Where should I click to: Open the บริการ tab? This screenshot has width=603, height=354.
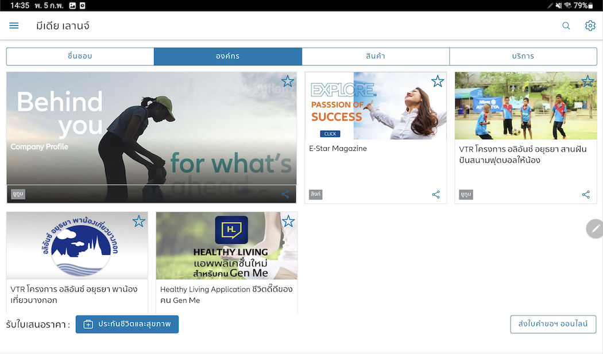coord(523,56)
